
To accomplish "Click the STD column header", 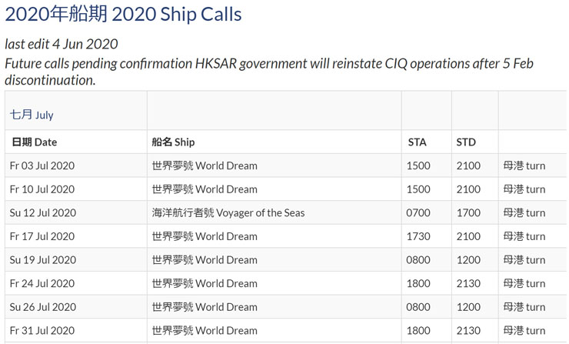I will coord(466,142).
